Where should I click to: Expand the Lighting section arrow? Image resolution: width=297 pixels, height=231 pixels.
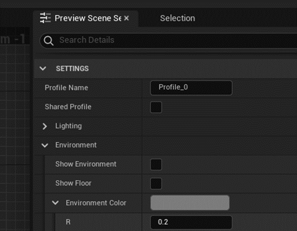pyautogui.click(x=45, y=126)
